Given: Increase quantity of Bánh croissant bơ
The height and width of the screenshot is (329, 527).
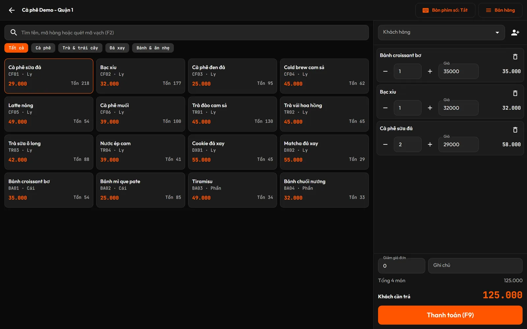Looking at the screenshot, I should point(430,71).
